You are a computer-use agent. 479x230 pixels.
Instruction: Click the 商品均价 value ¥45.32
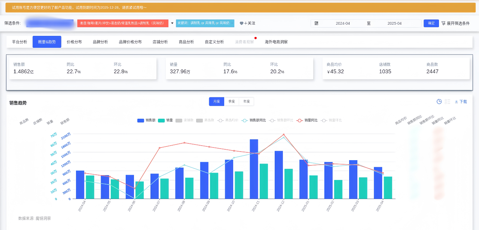[335, 71]
